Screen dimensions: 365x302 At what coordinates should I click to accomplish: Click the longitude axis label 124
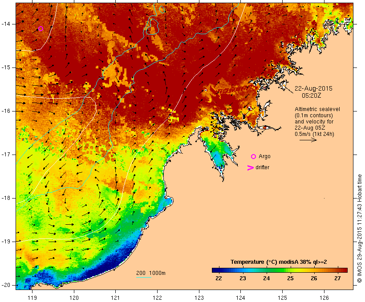click(x=240, y=298)
